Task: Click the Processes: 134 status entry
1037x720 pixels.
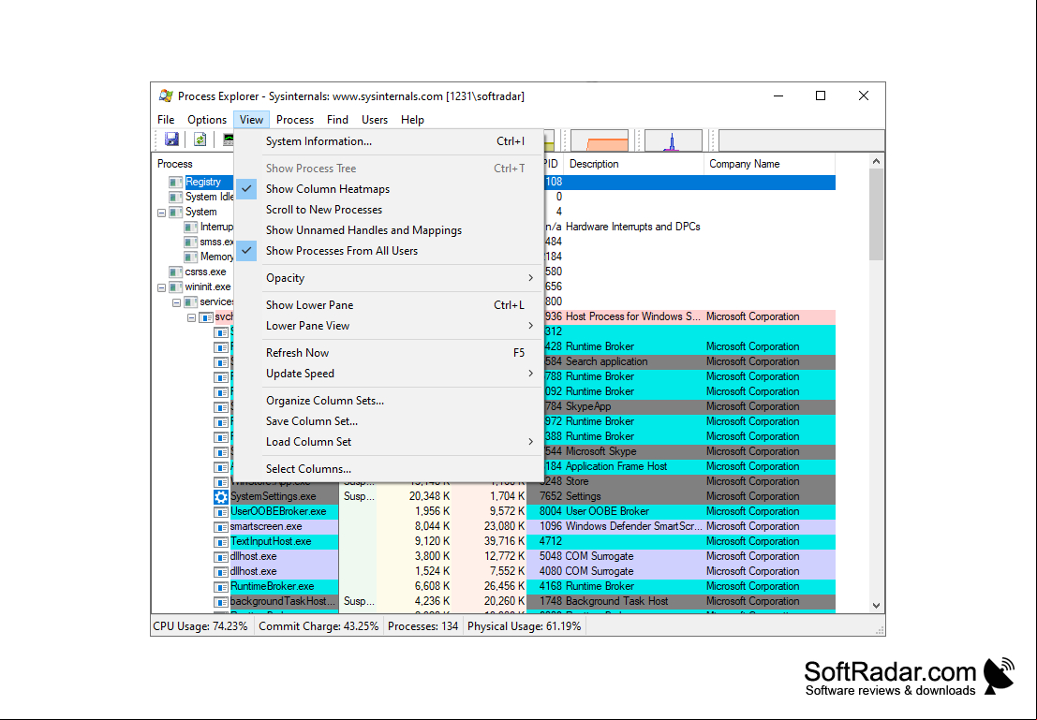Action: point(423,626)
